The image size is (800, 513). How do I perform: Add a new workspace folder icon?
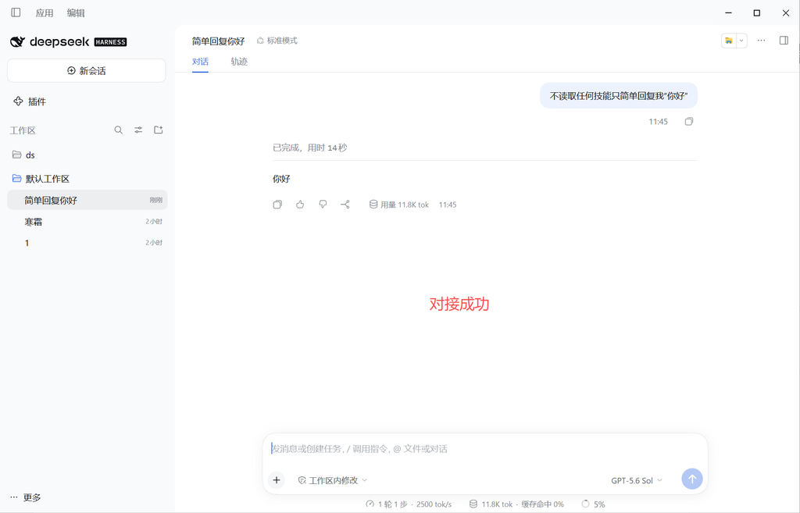coord(158,130)
